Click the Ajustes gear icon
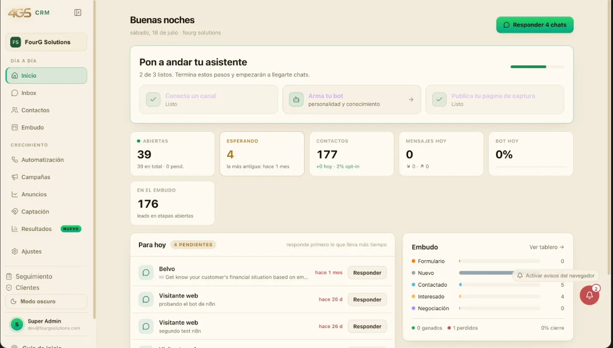 15,251
